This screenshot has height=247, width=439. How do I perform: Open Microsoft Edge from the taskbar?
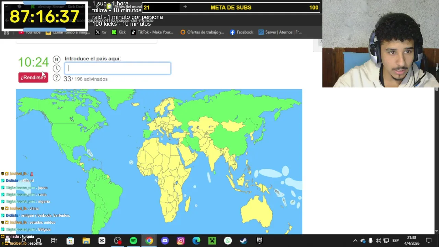pos(197,241)
